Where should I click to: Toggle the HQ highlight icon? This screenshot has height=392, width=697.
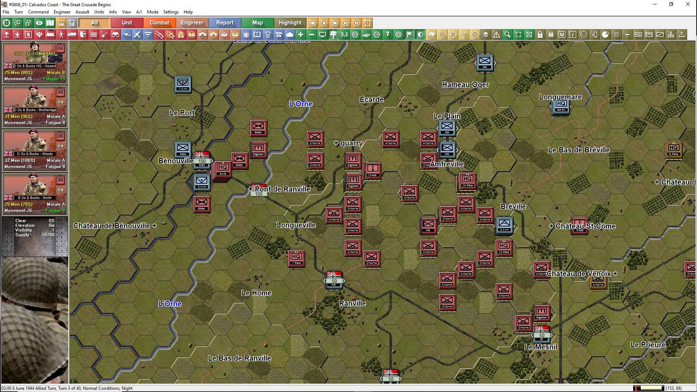(x=638, y=34)
